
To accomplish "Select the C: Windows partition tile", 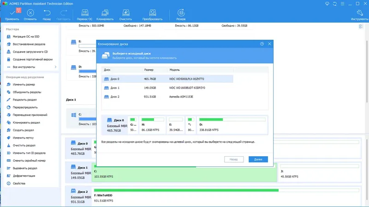I will point(82,119).
